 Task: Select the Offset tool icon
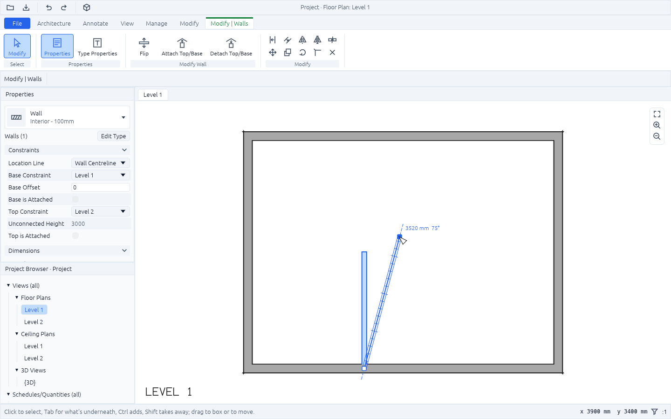(288, 40)
